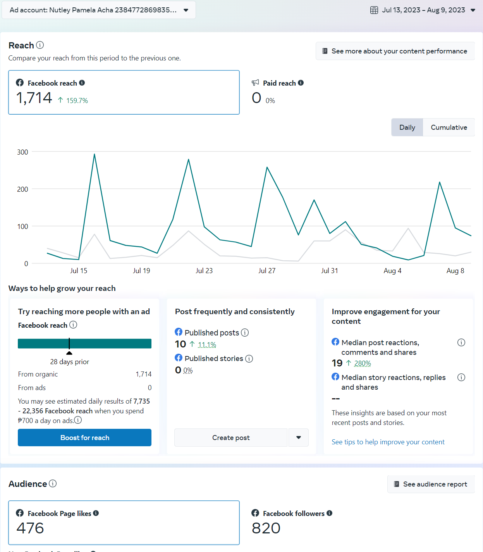Click info icon beside Facebook reach metric
This screenshot has height=552, width=483.
[82, 83]
